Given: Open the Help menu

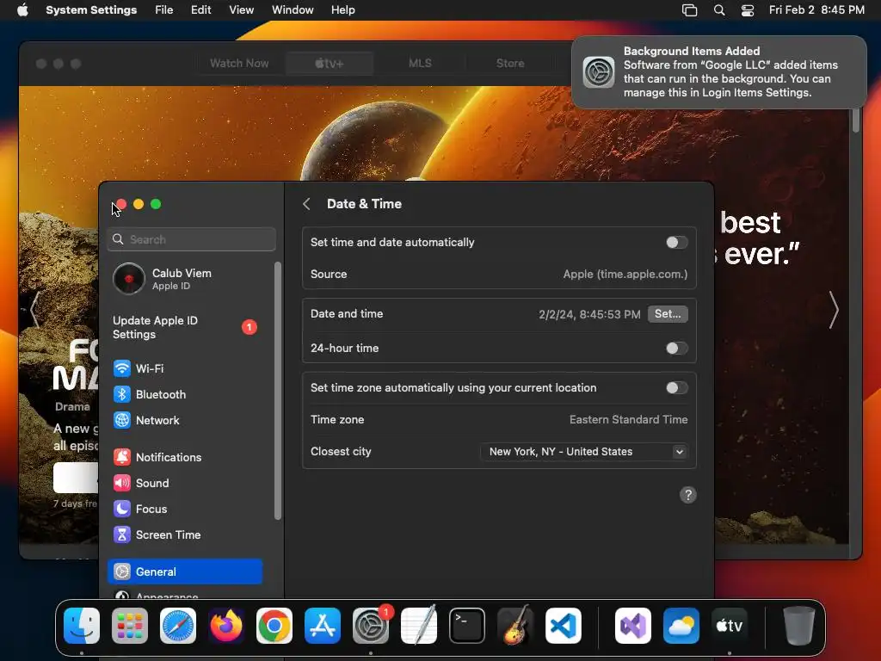Looking at the screenshot, I should 342,10.
